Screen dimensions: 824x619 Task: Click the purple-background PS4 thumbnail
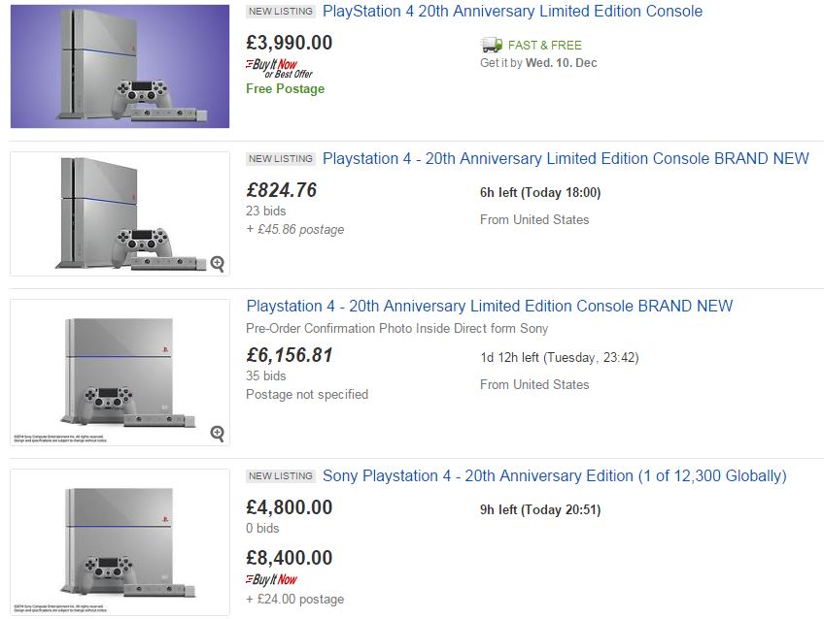120,64
